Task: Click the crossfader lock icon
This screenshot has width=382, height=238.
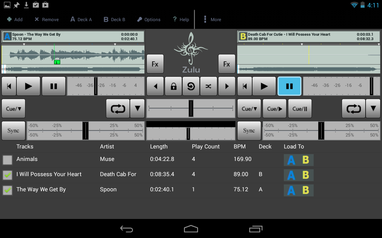Action: click(x=173, y=86)
